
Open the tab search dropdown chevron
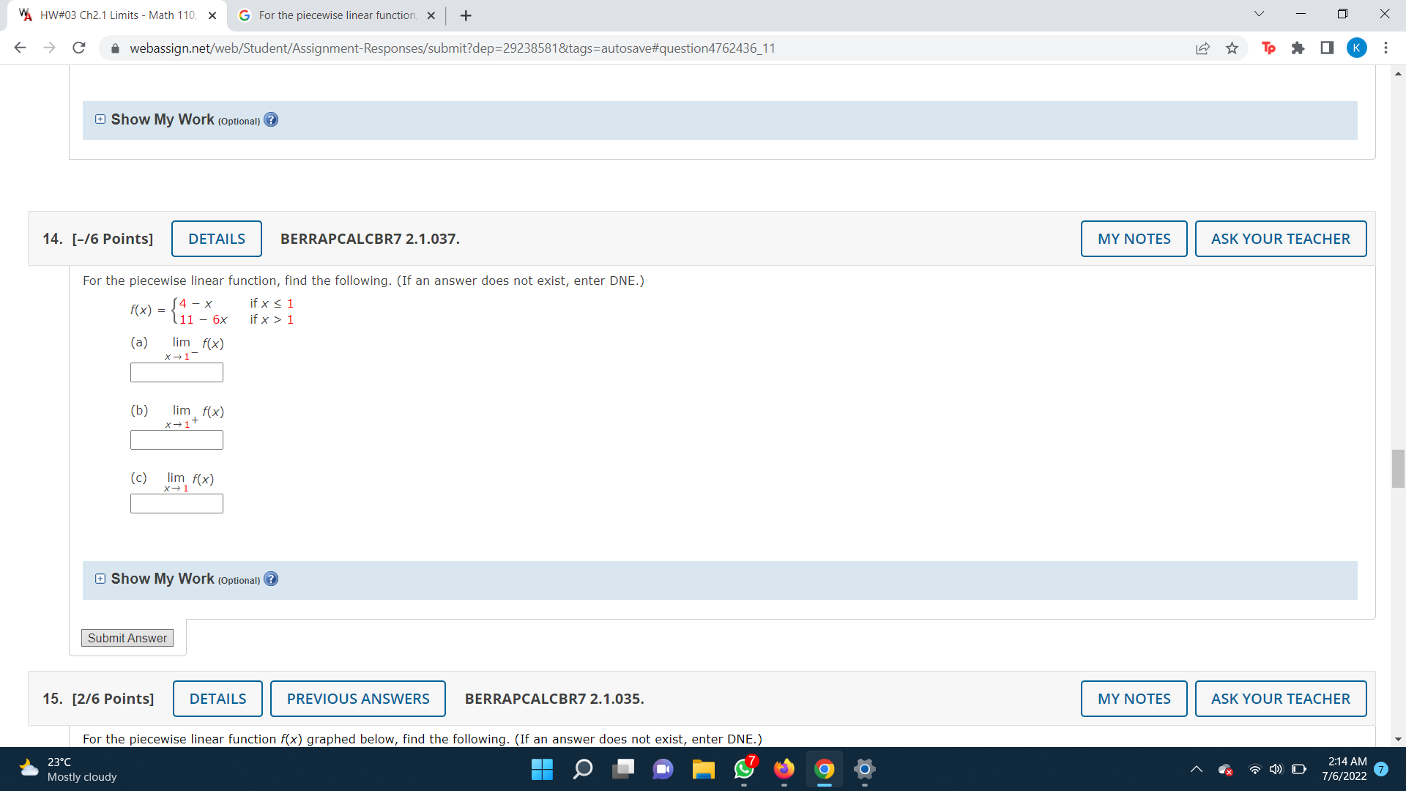[1259, 14]
